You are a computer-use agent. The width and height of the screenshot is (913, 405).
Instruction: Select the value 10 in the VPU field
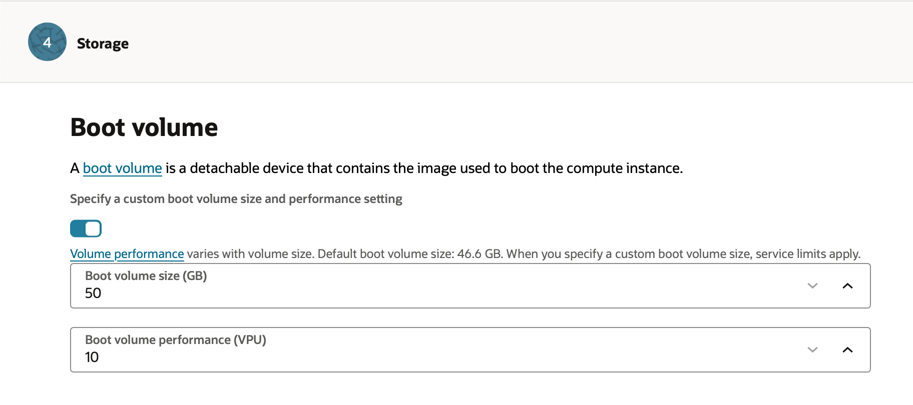pos(92,357)
